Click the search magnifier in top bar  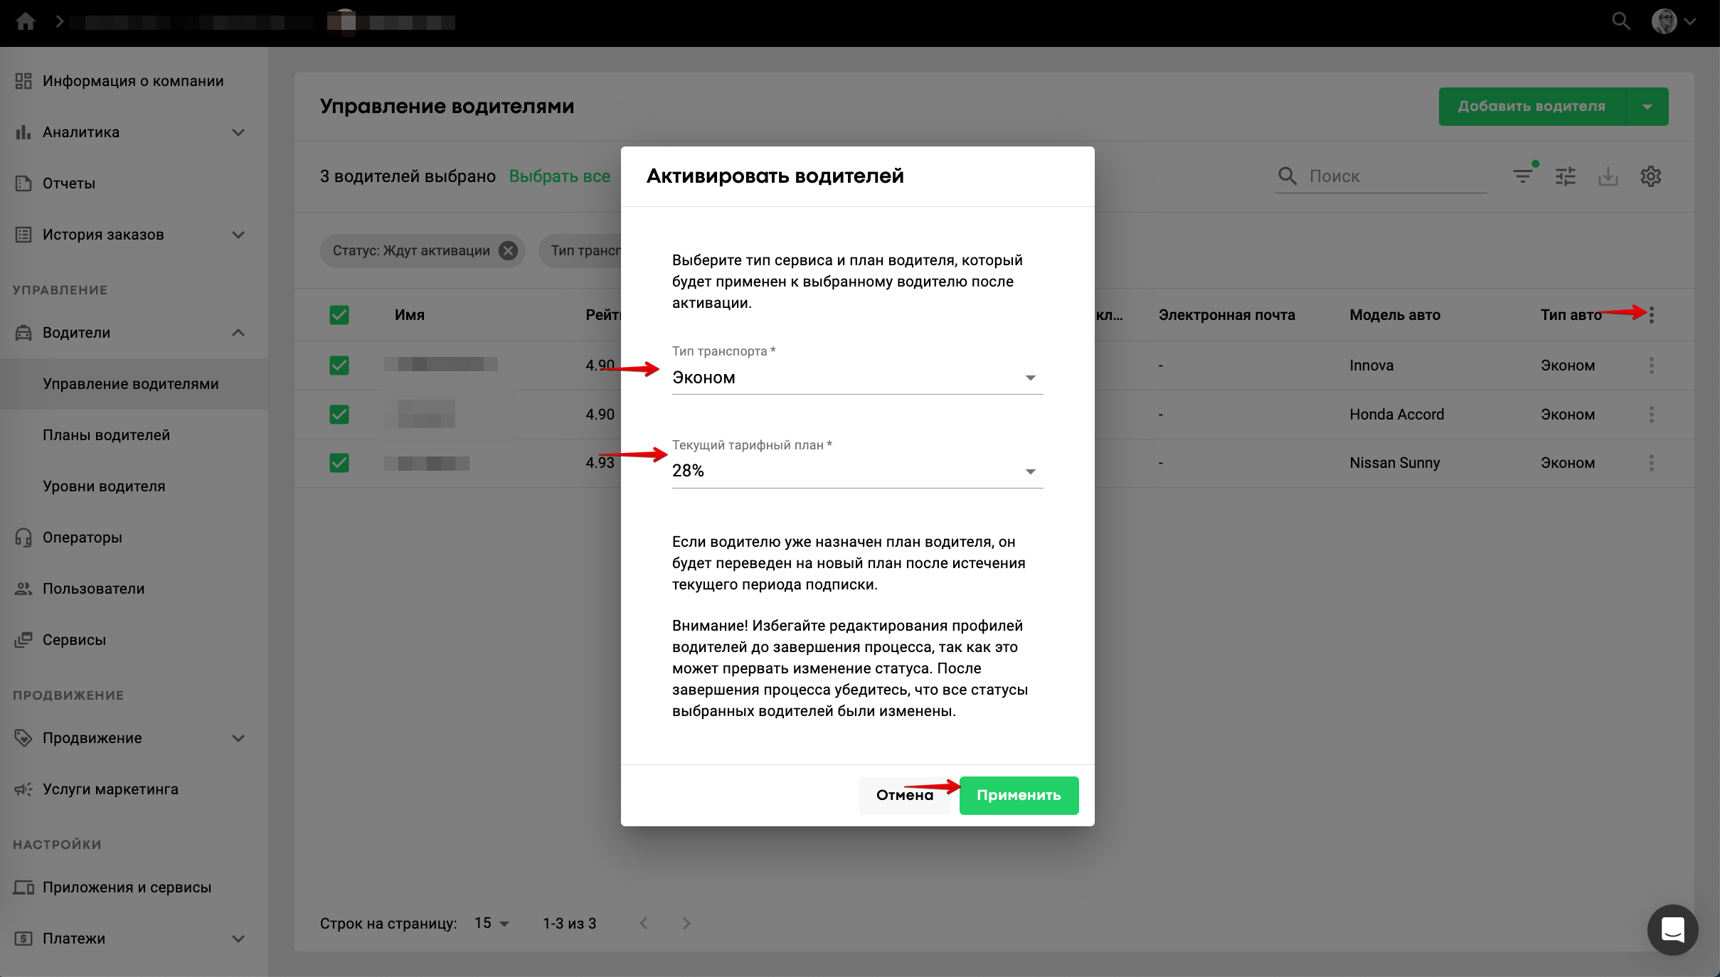pos(1620,21)
